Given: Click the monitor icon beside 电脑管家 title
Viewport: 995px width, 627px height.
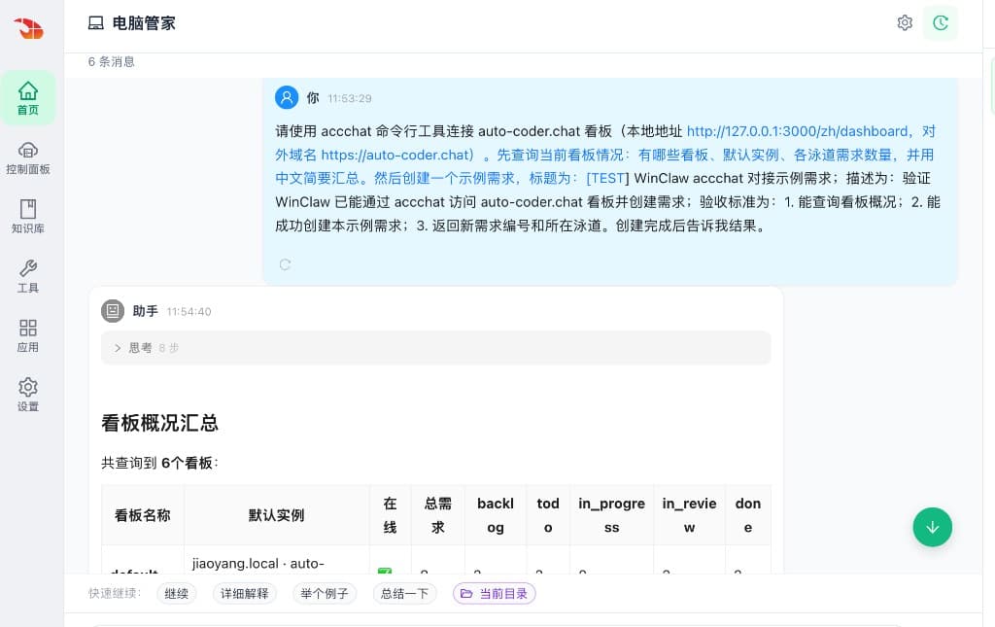Looking at the screenshot, I should (x=95, y=22).
